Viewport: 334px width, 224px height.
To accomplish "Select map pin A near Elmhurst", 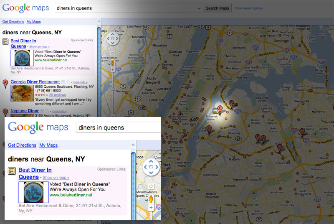I will [263, 140].
